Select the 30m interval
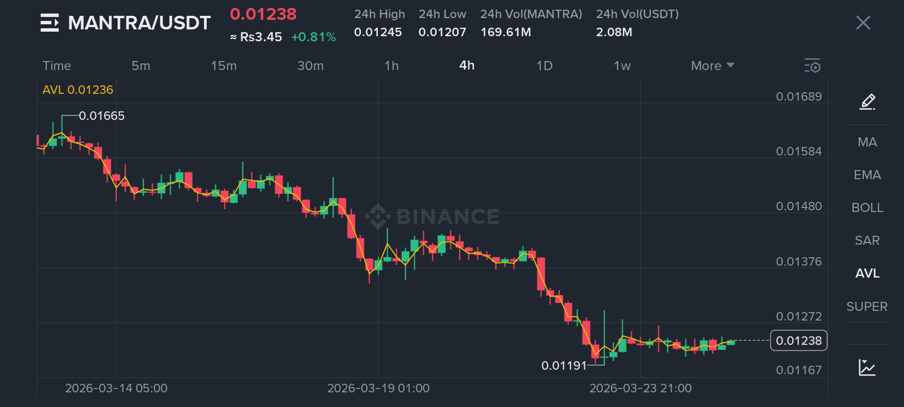904x407 pixels. click(311, 66)
